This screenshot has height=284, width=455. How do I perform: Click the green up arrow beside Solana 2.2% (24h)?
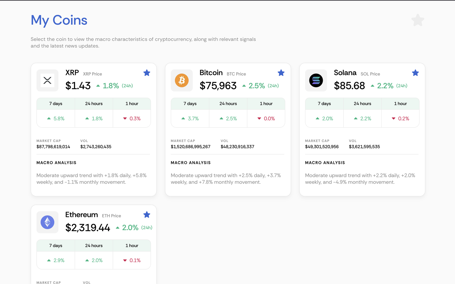click(x=373, y=86)
